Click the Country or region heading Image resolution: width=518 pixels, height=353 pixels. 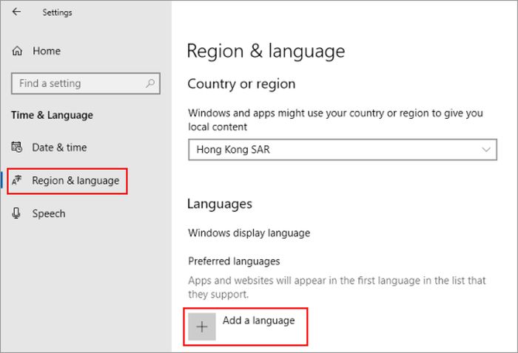(241, 84)
